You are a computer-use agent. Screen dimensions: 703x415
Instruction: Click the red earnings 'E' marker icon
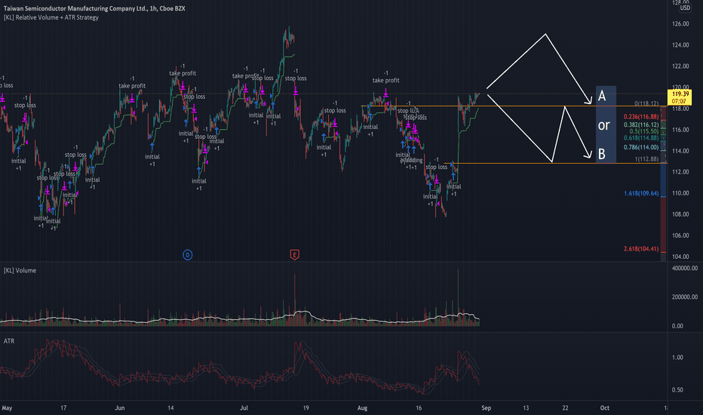295,255
